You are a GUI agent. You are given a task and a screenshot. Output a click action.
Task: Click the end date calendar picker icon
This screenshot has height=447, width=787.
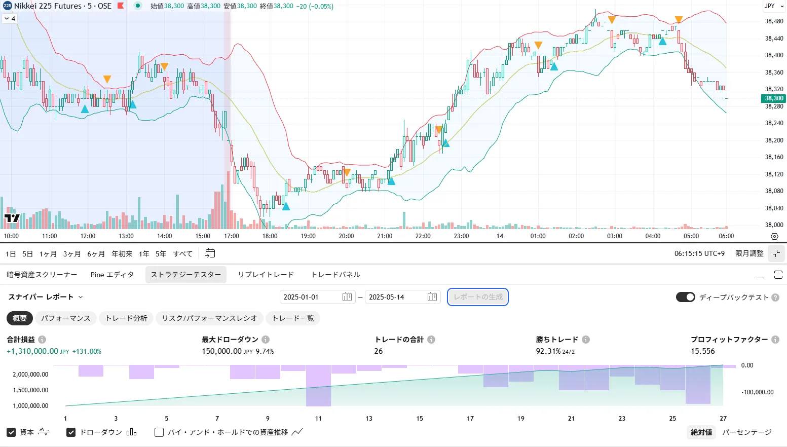[432, 297]
